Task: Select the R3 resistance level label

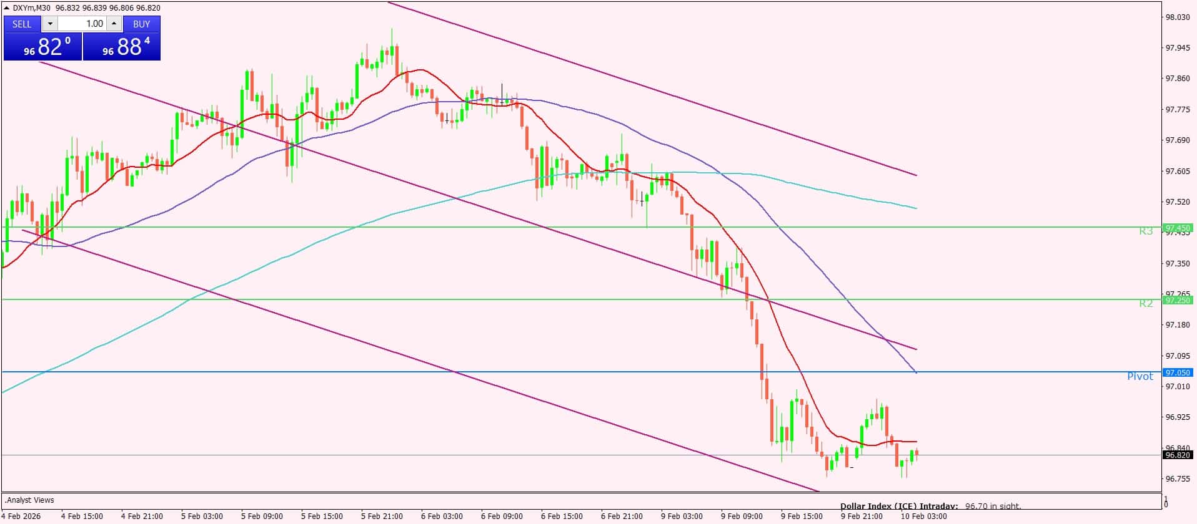Action: click(1145, 231)
